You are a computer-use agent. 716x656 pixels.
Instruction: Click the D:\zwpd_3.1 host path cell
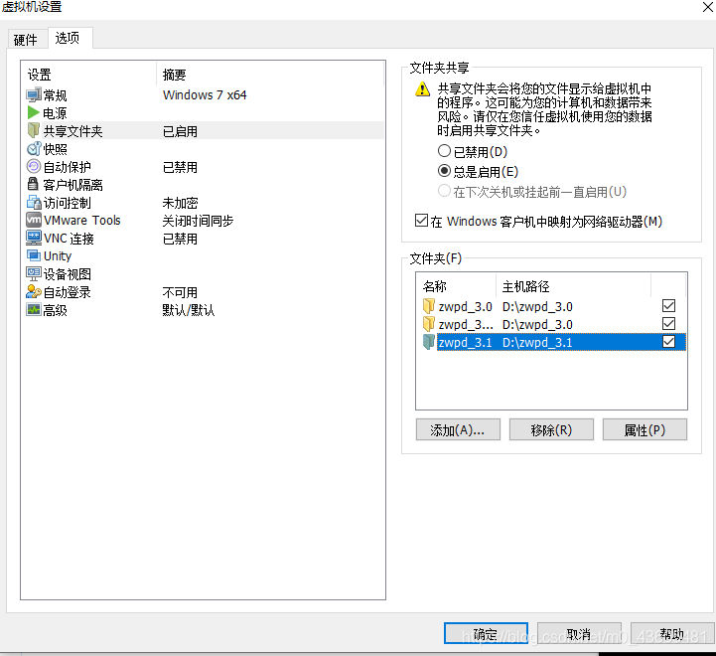[x=537, y=342]
